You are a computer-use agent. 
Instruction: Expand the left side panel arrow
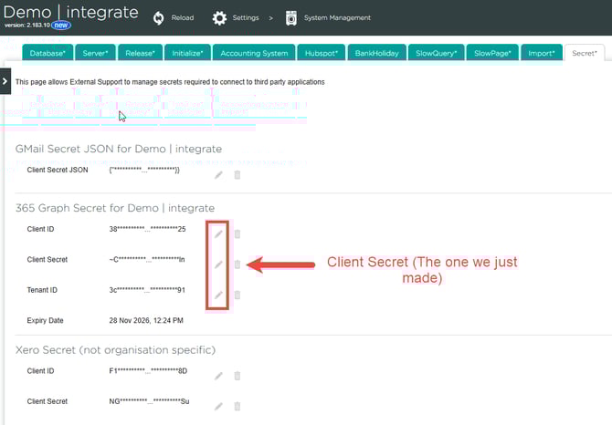coord(5,80)
